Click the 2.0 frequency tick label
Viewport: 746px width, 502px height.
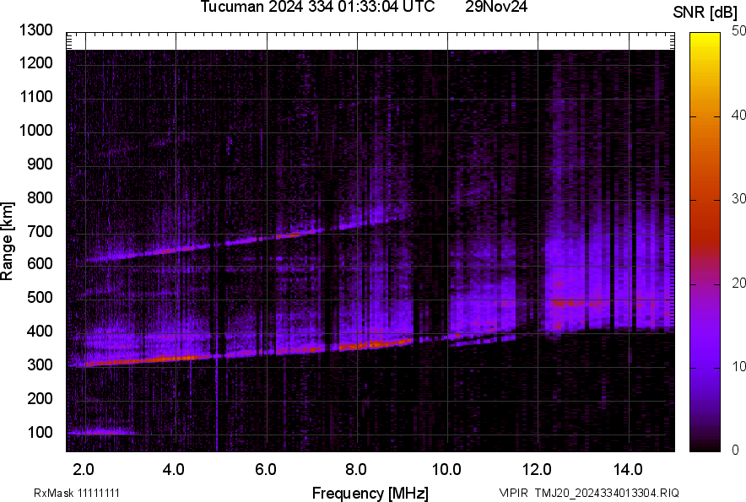(84, 468)
